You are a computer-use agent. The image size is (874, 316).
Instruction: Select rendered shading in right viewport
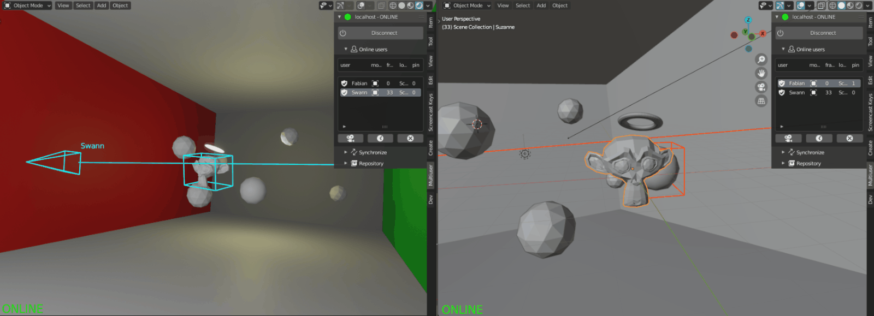pos(859,5)
